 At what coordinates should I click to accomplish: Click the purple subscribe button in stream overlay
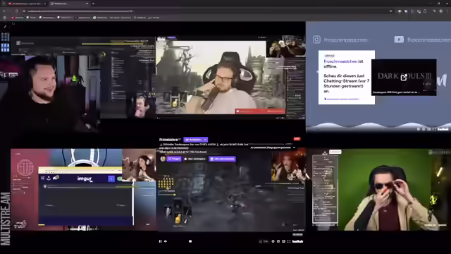[174, 159]
